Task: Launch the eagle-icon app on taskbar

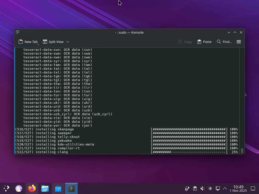Action: (x=19, y=188)
